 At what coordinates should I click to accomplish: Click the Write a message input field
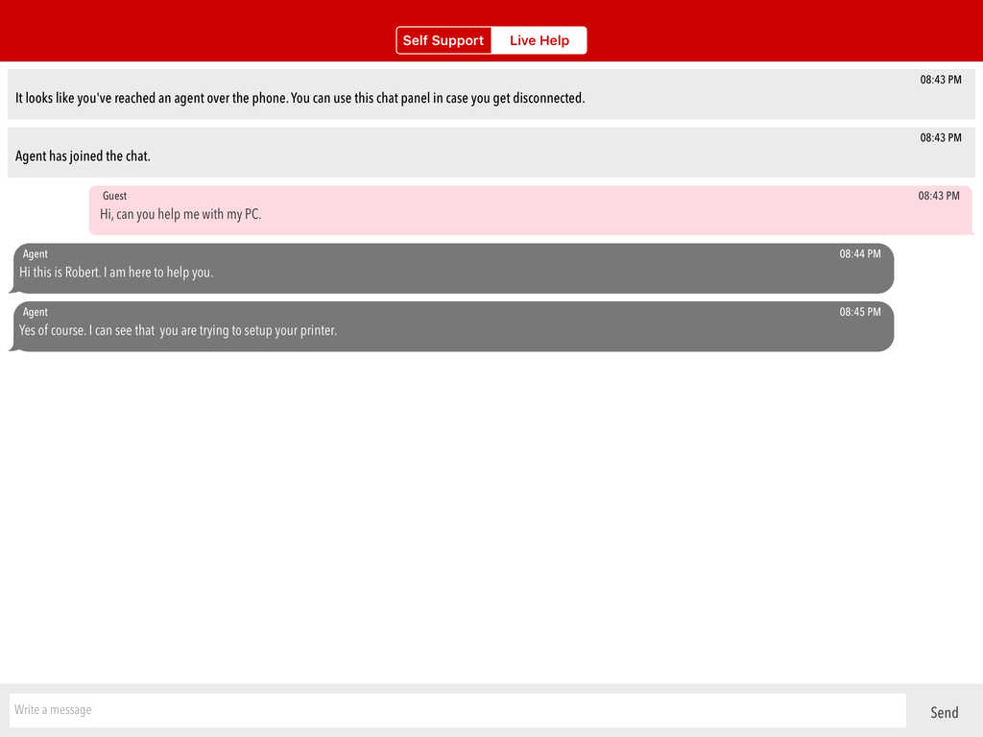[x=457, y=710]
